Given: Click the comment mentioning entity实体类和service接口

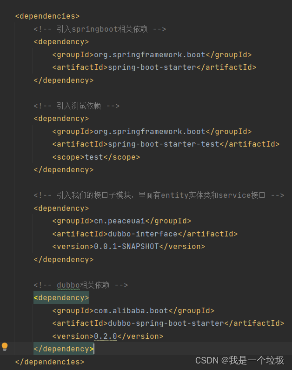Looking at the screenshot, I should click(159, 195).
